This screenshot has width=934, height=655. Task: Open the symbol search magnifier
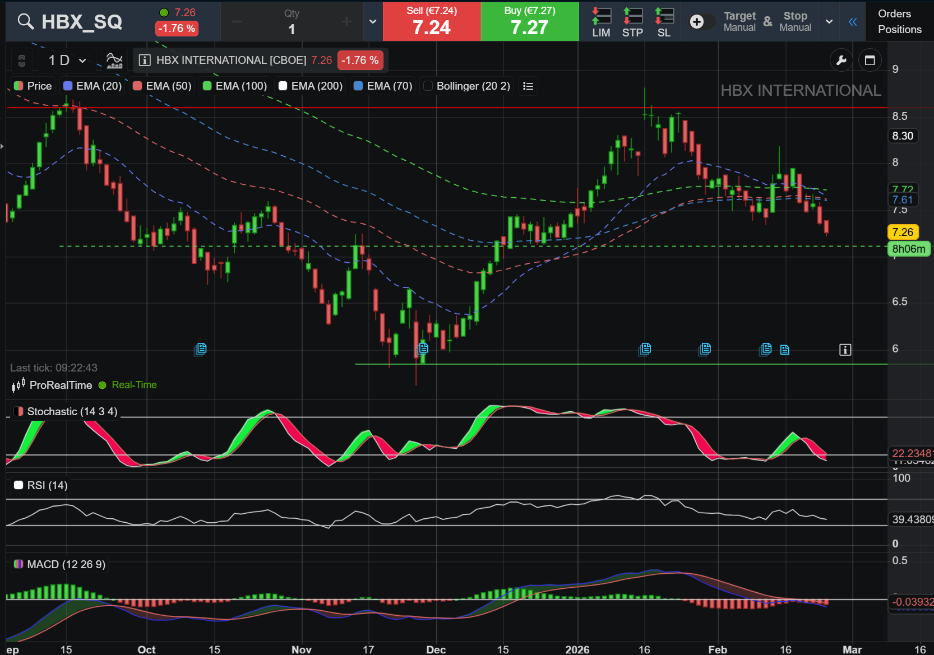click(x=25, y=21)
